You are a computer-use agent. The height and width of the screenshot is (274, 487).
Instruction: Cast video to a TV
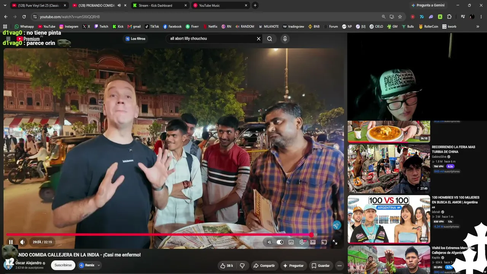324,242
